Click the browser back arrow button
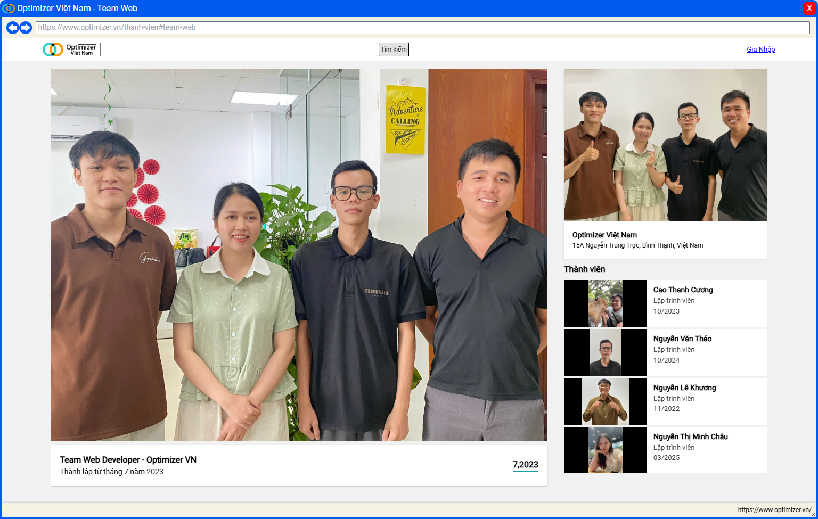This screenshot has width=818, height=519. [x=12, y=28]
